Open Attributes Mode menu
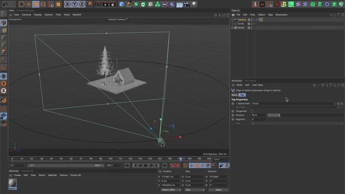 pos(239,85)
